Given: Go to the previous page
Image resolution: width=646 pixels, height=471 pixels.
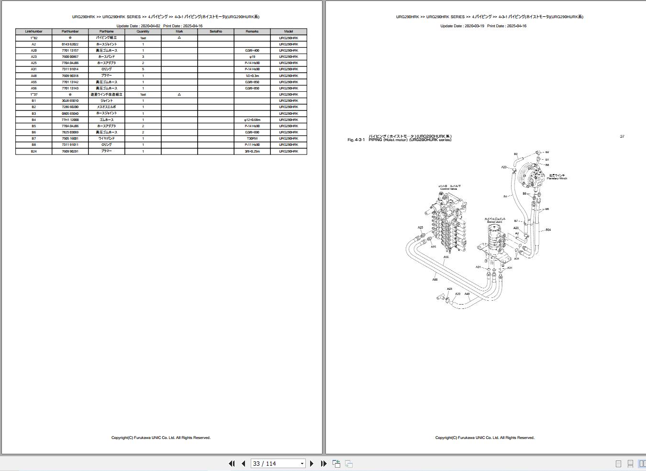Looking at the screenshot, I should tap(243, 463).
